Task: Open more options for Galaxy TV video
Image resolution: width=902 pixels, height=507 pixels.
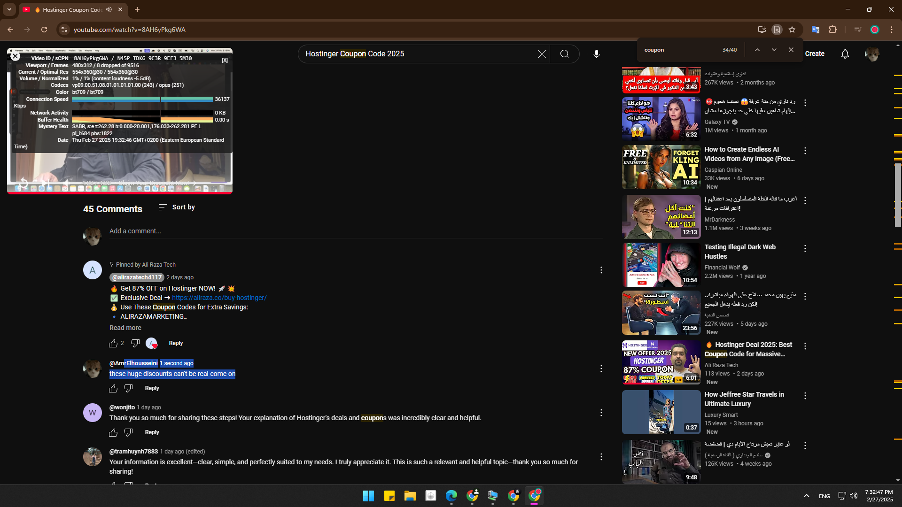Action: 805,102
